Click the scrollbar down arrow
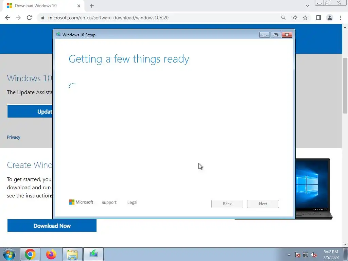The width and height of the screenshot is (348, 261). [x=345, y=245]
